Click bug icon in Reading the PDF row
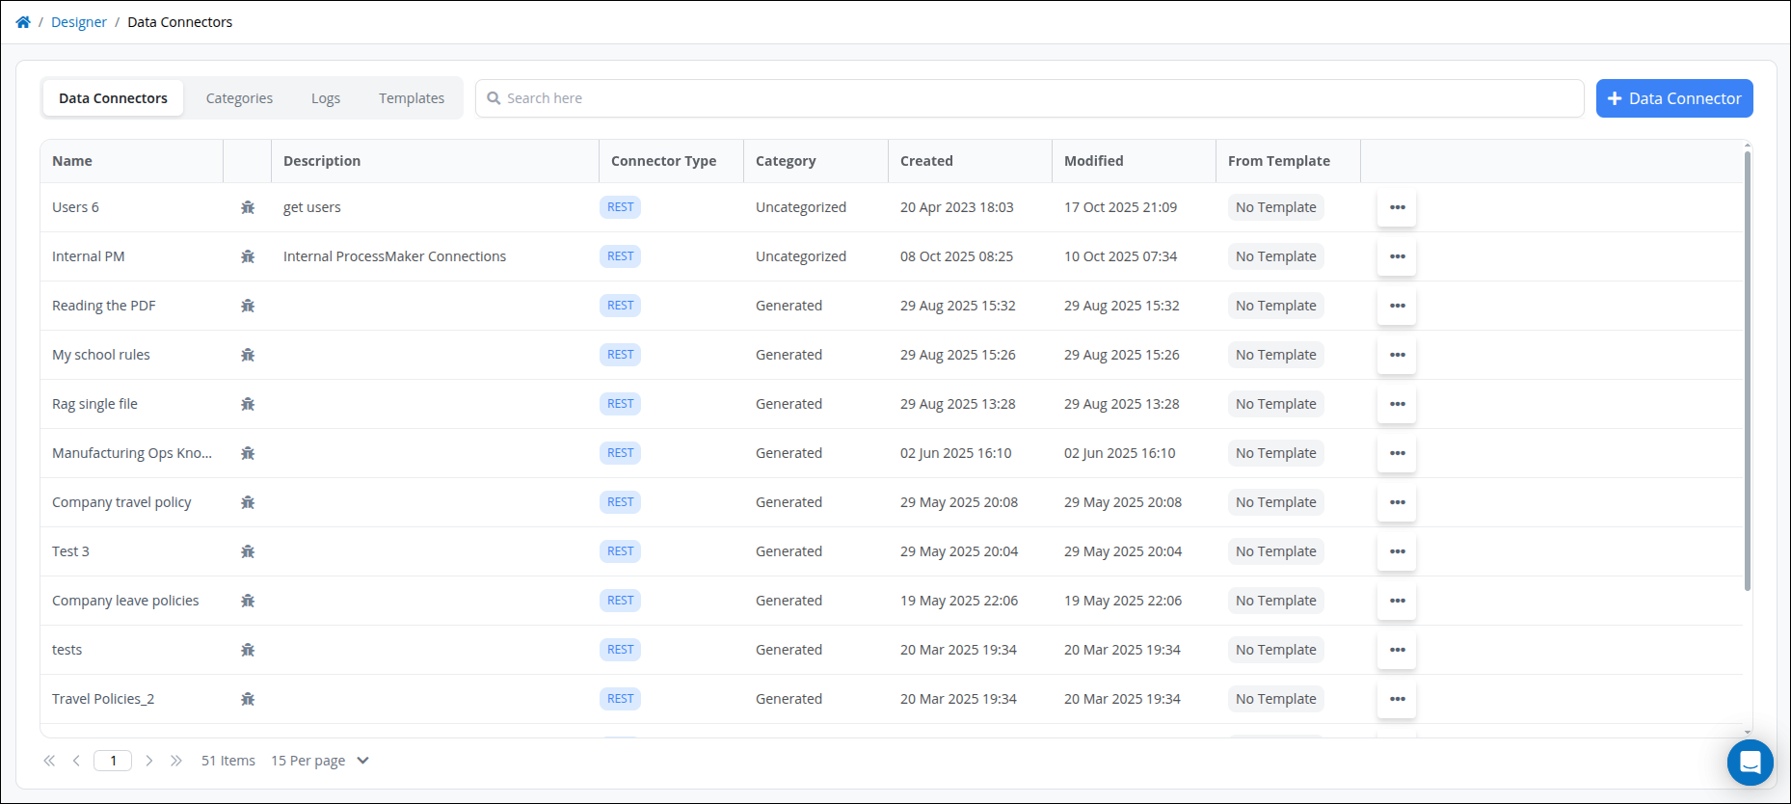Image resolution: width=1791 pixels, height=804 pixels. (x=248, y=306)
